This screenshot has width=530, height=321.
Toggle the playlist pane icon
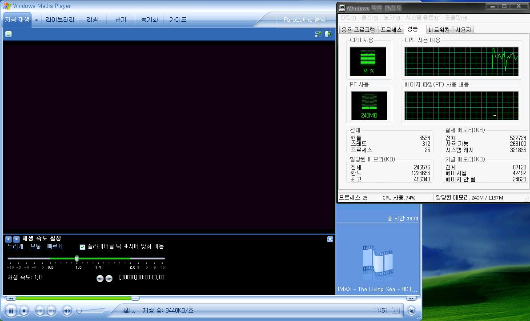pos(328,34)
